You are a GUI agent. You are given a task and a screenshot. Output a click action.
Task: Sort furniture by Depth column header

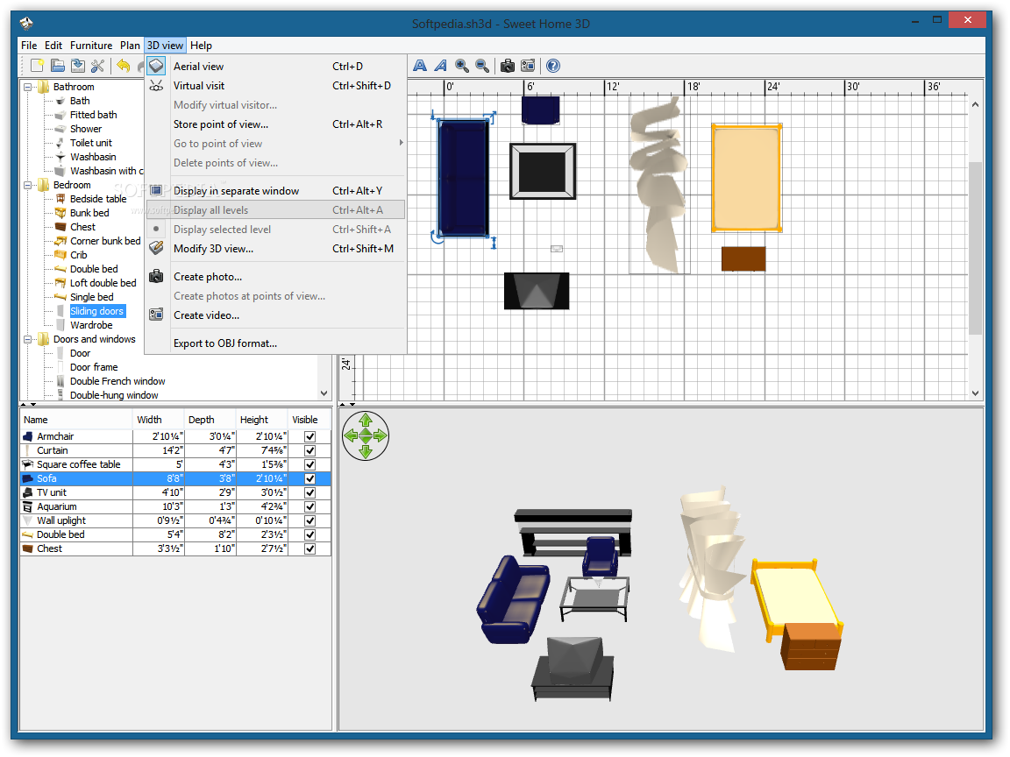click(210, 420)
